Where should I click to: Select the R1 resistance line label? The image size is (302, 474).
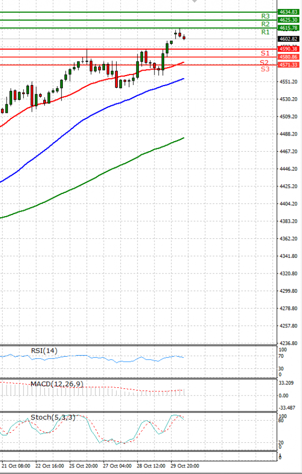tap(265, 32)
